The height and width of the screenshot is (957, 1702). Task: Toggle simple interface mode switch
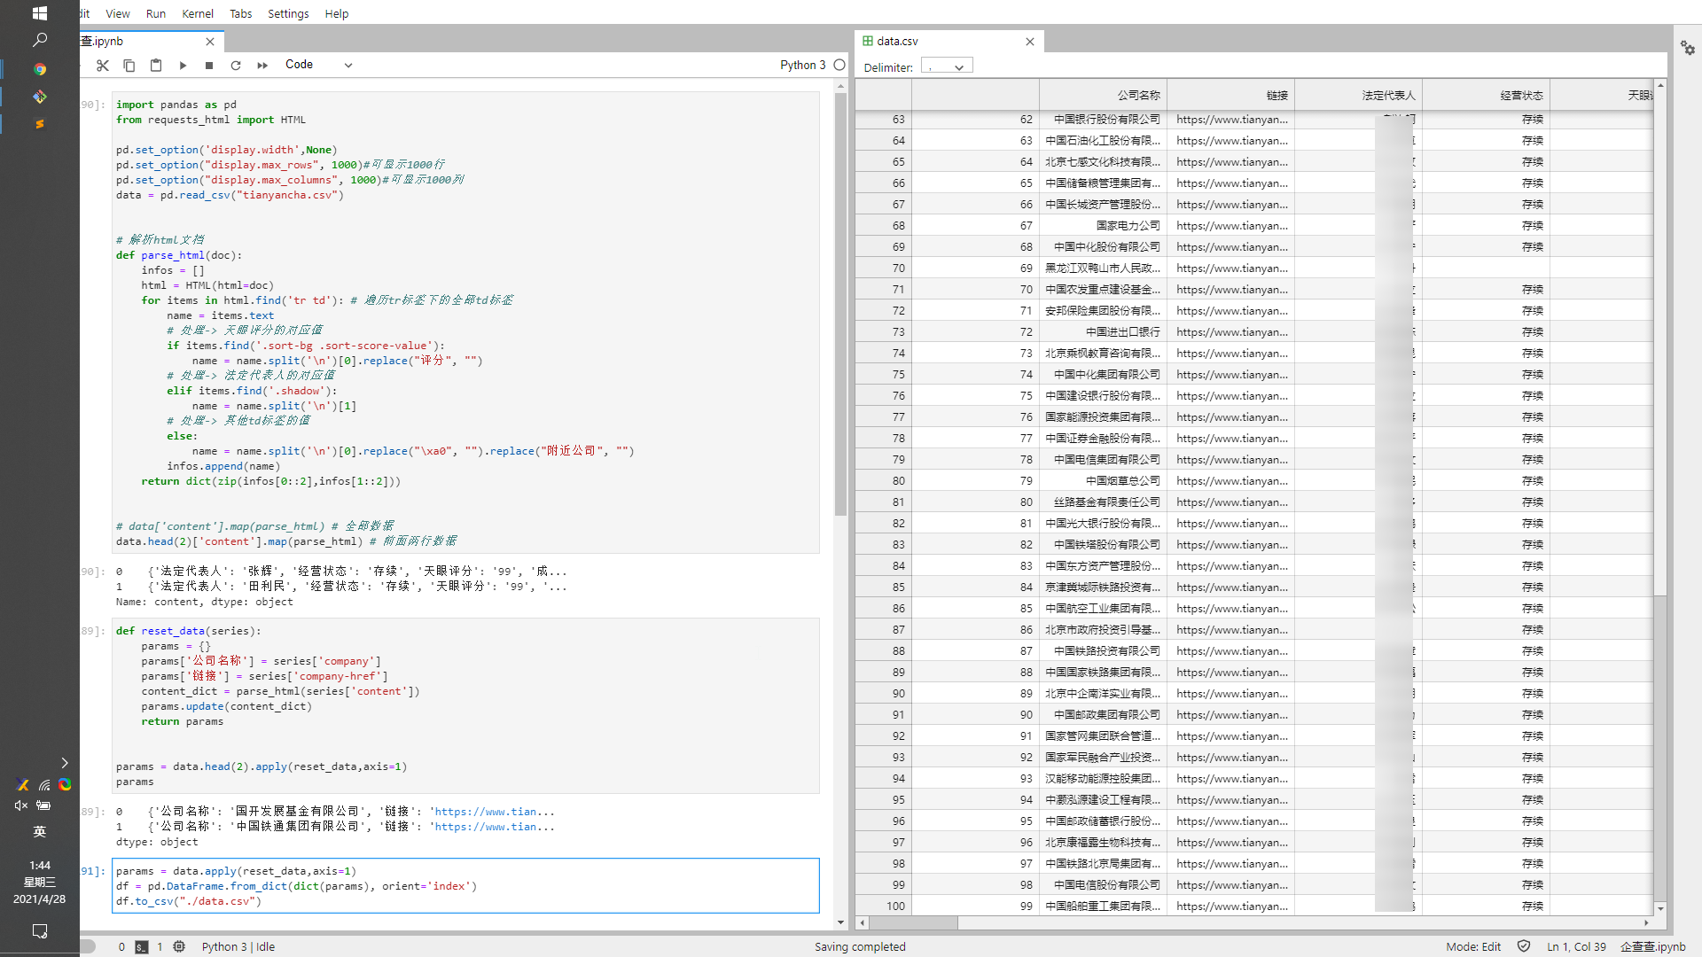tap(87, 946)
